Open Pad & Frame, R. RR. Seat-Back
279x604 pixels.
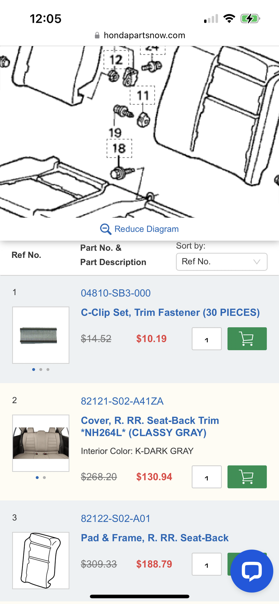pos(154,538)
